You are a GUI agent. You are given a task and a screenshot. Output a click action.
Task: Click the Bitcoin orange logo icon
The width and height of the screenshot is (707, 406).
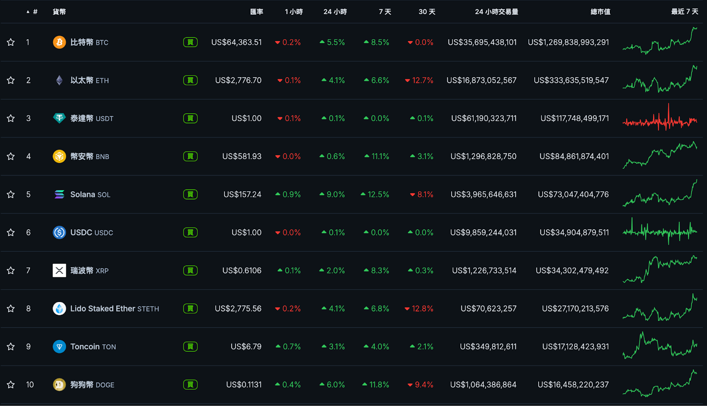tap(59, 42)
